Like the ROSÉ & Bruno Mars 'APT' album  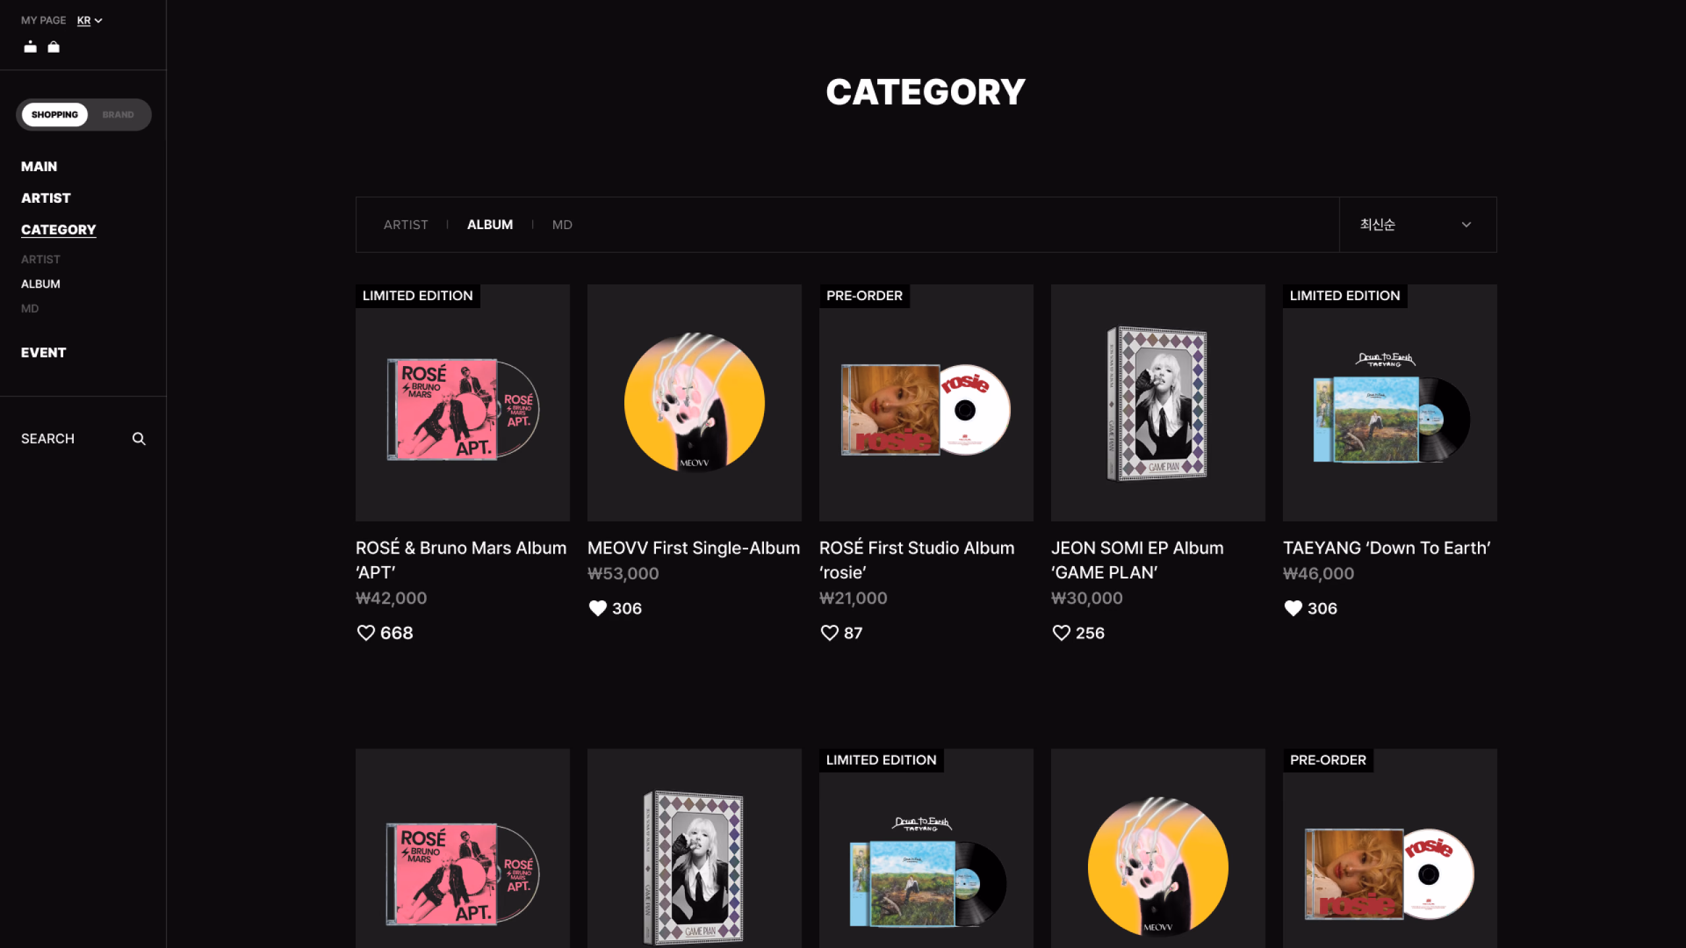(366, 633)
